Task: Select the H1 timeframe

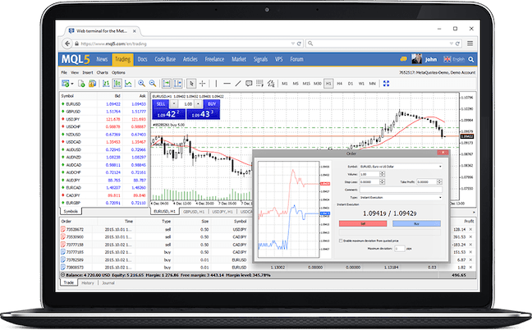Action: 328,84
